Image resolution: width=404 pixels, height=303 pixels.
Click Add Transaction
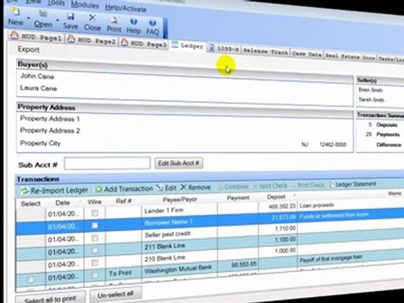coord(124,189)
